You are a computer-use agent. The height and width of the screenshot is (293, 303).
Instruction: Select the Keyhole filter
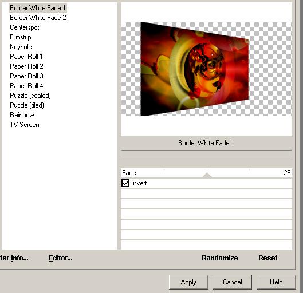(x=21, y=47)
